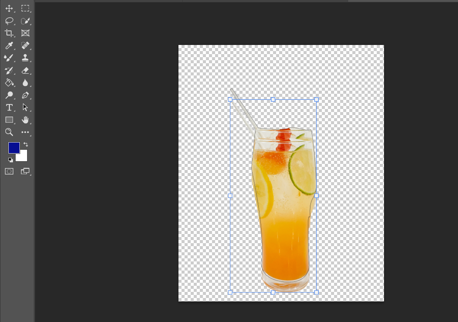Open the white background color picker

(x=23, y=157)
